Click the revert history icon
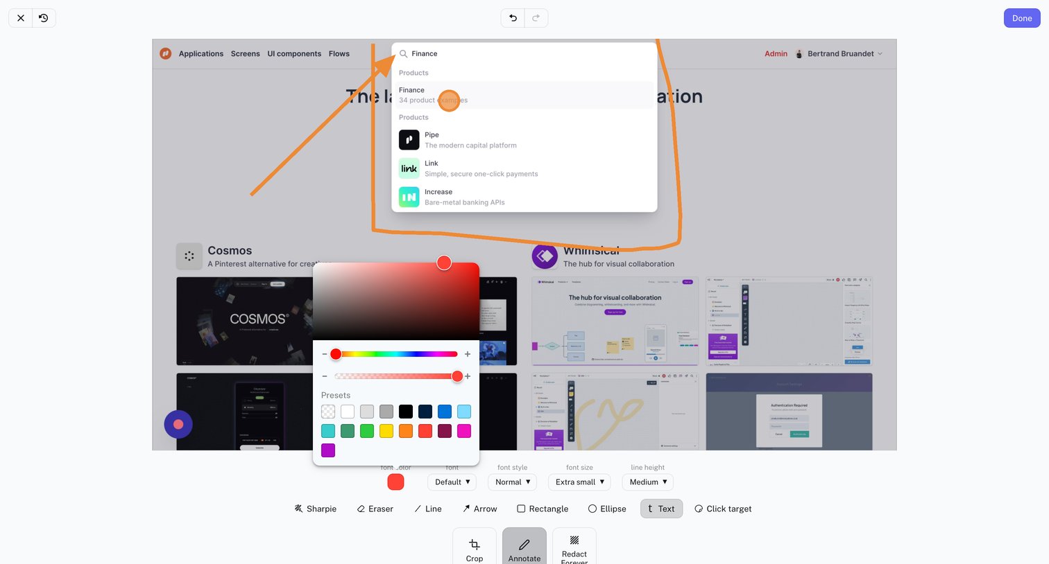This screenshot has width=1049, height=564. [x=44, y=18]
